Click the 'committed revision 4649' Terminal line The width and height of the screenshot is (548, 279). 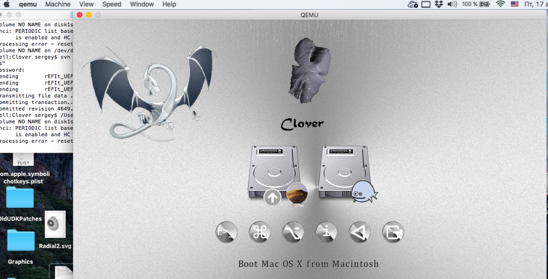[x=36, y=108]
